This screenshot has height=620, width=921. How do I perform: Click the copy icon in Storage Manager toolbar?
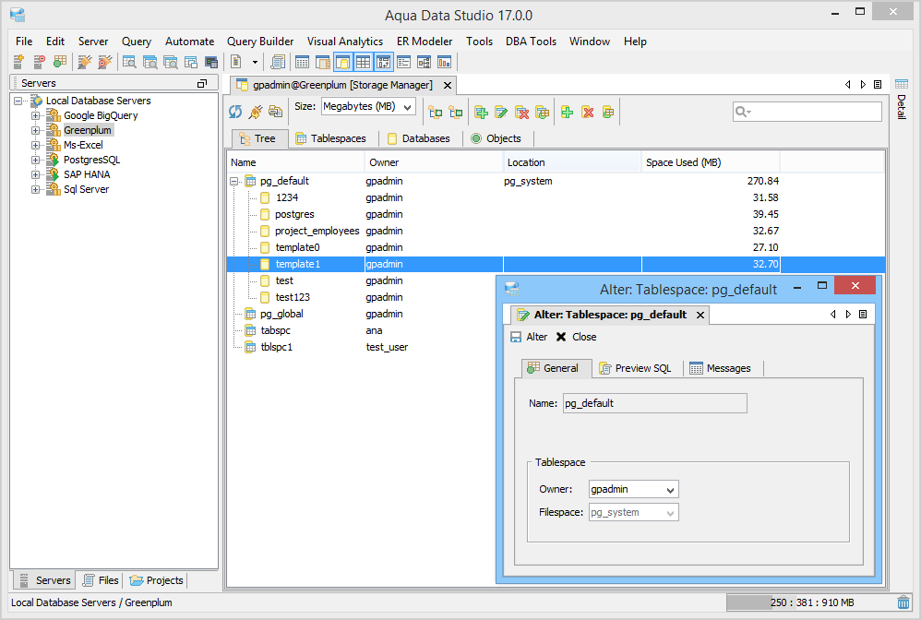(276, 112)
